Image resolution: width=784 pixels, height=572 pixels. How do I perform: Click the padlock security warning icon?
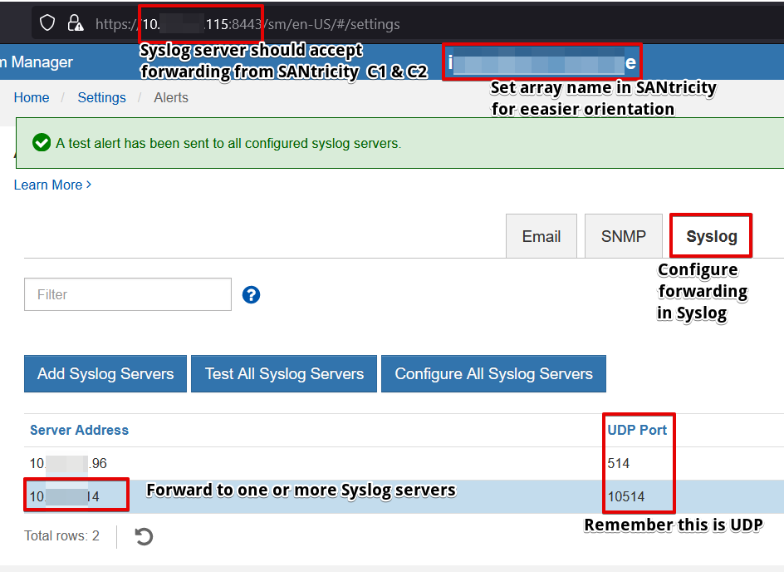point(75,23)
